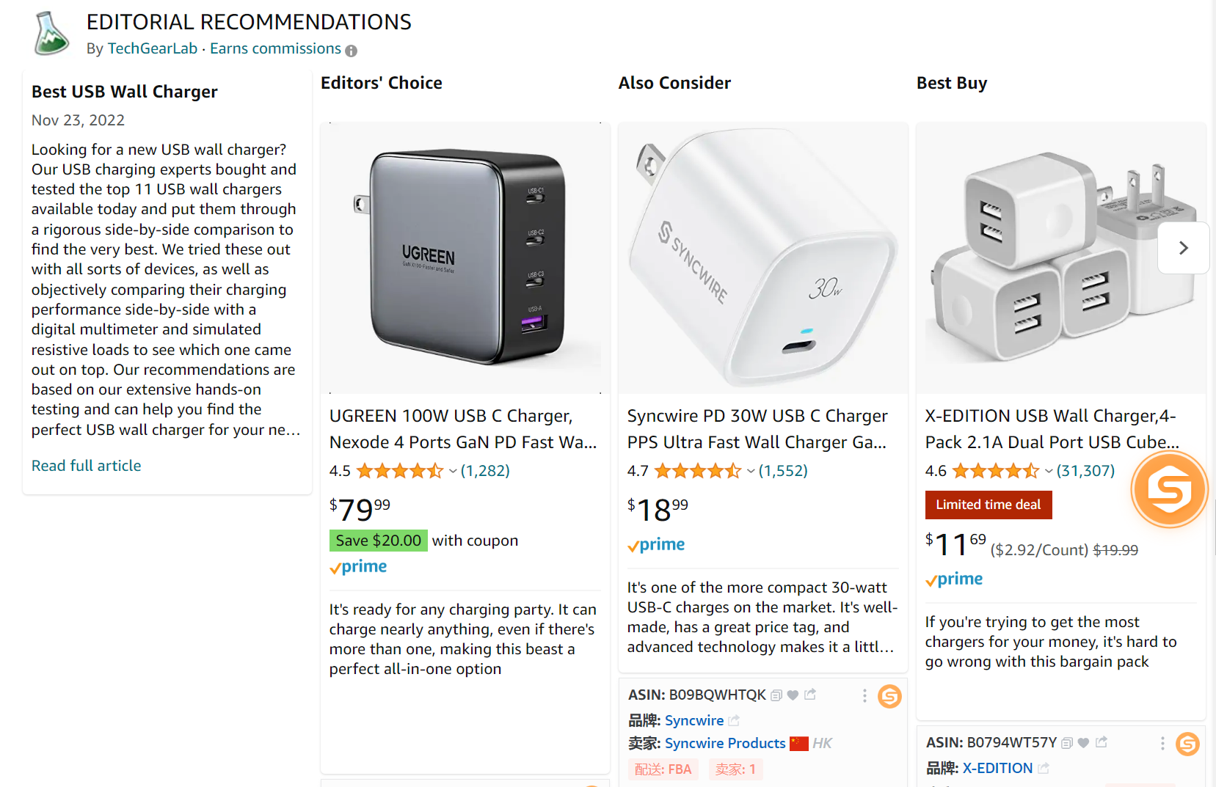Open the X-EDITION brand link
This screenshot has height=787, width=1216.
(x=997, y=768)
